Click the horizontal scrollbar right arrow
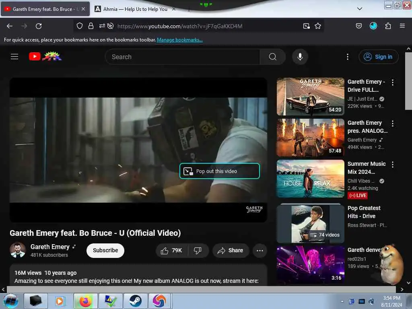 point(402,289)
